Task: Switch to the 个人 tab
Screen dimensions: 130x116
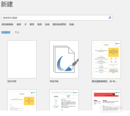Action: 17,32
